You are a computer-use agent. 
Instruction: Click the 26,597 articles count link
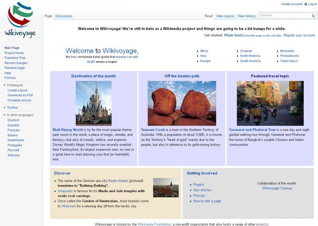point(91,62)
